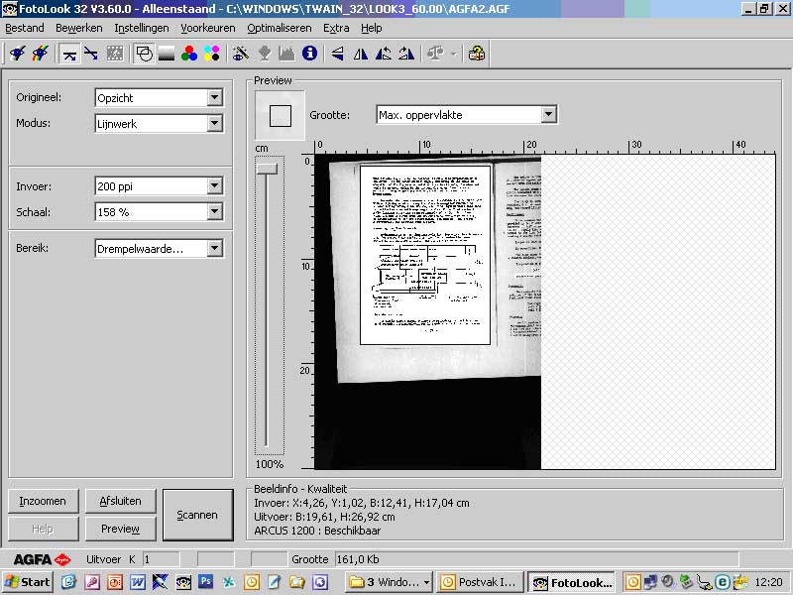Click the histogram icon in toolbar

[x=286, y=54]
